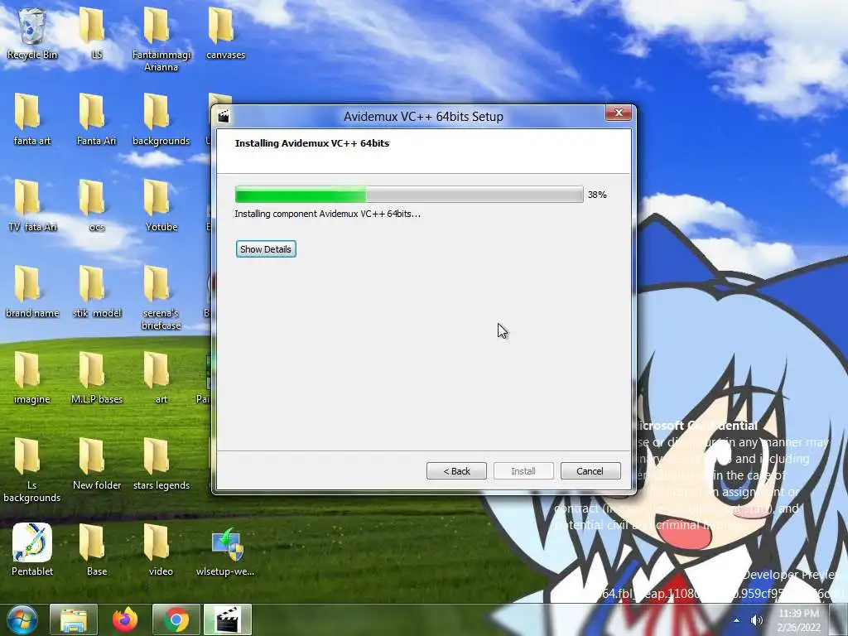Select the backgrounds folder icon
This screenshot has height=636, width=848.
click(x=161, y=119)
